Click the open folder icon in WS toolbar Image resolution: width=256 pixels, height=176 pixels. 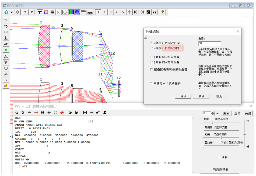click(70, 112)
